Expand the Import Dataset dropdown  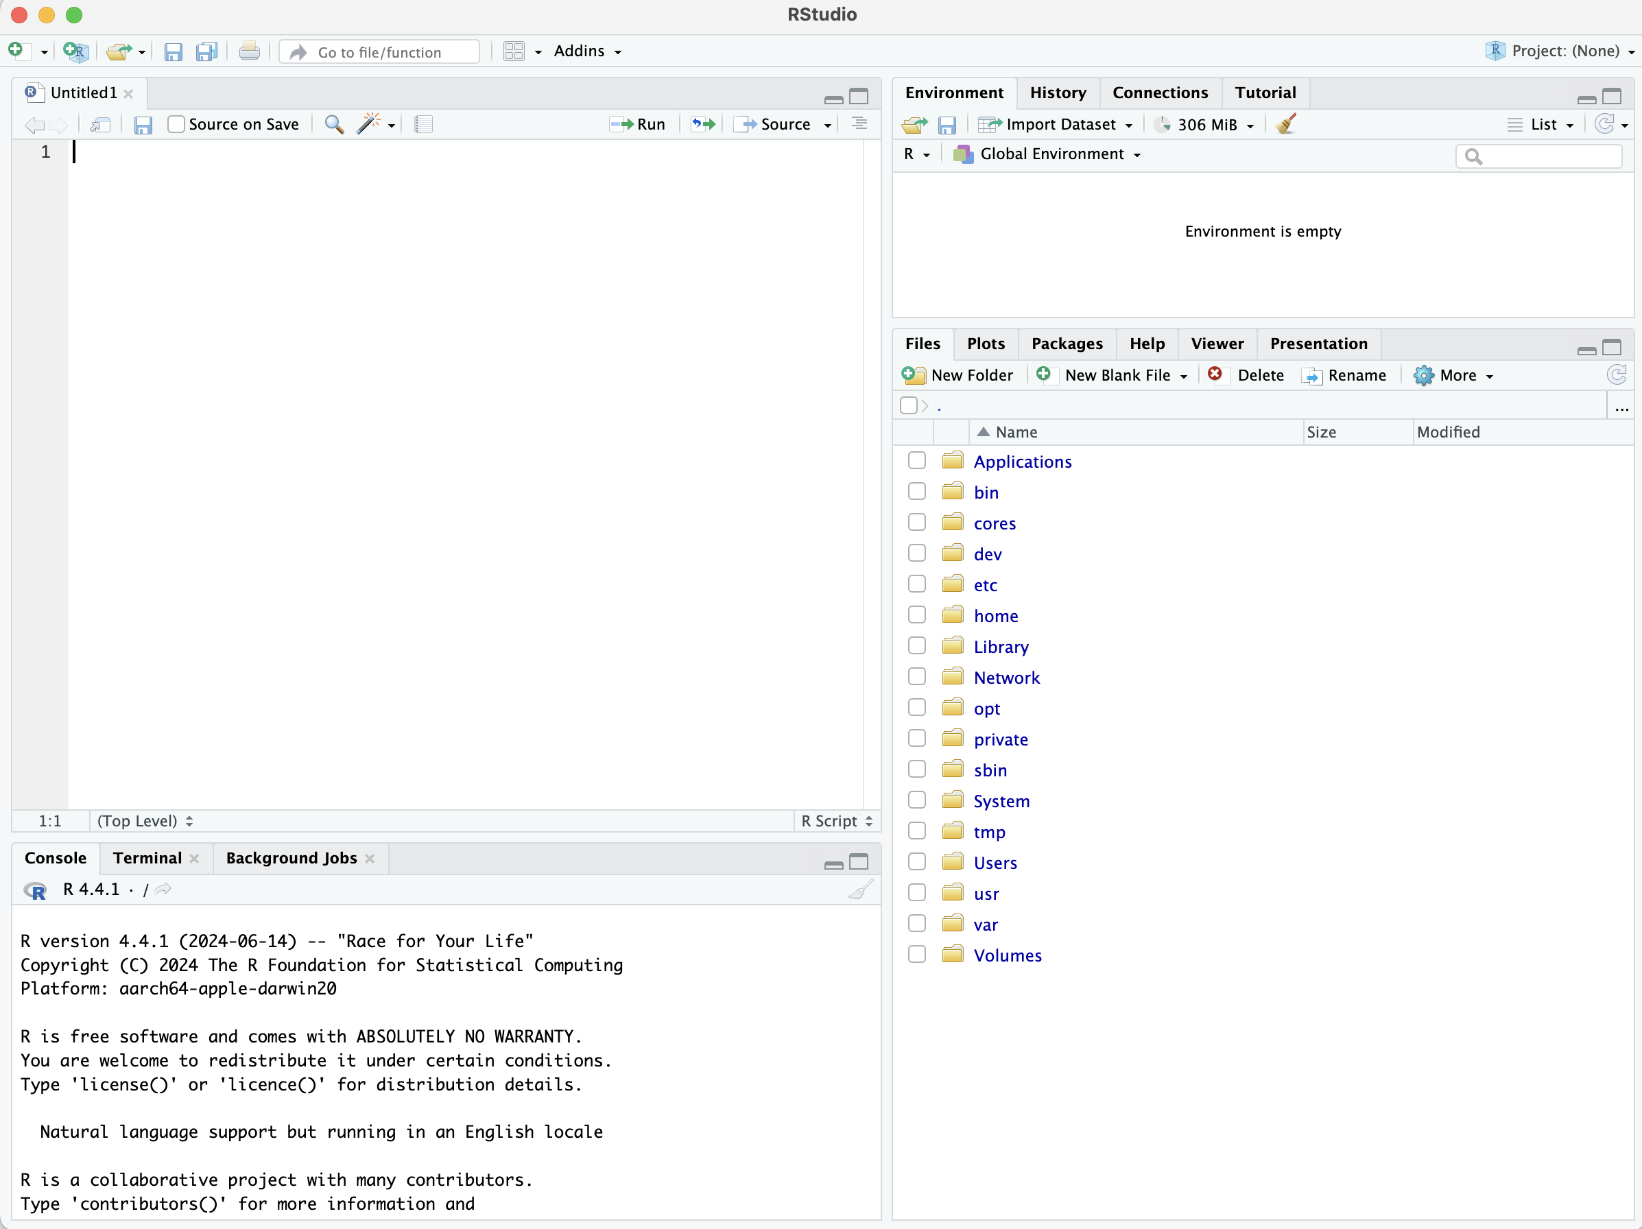1055,125
